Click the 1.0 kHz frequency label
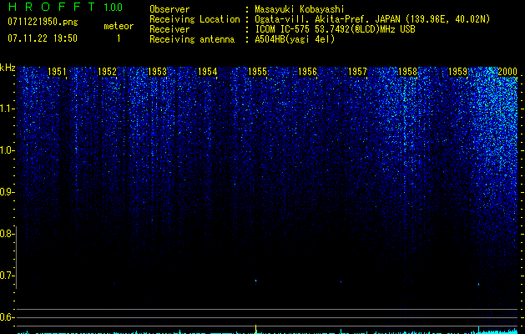525x334 pixels. pyautogui.click(x=7, y=150)
